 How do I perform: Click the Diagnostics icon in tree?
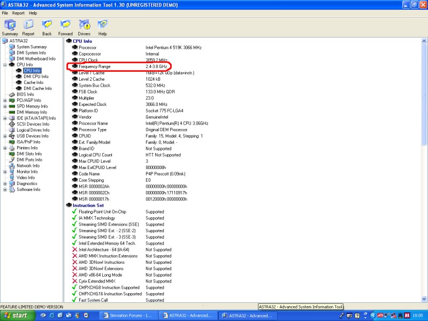pos(12,184)
